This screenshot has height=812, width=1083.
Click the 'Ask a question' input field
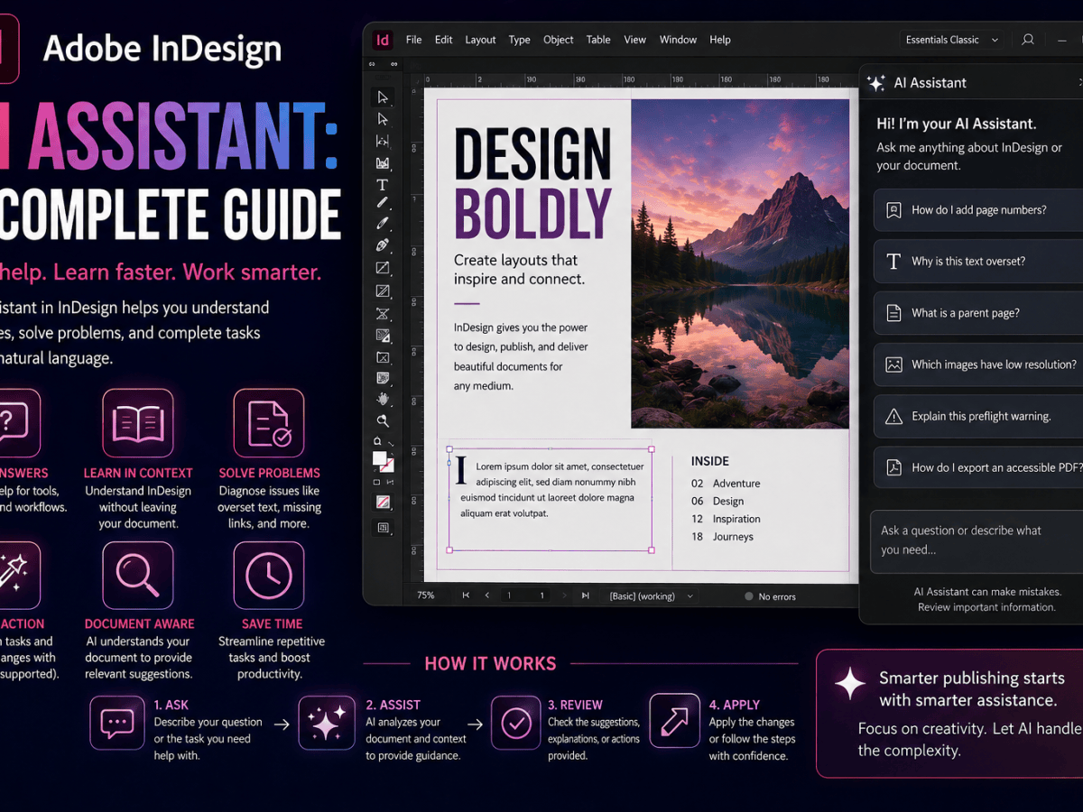click(x=977, y=541)
